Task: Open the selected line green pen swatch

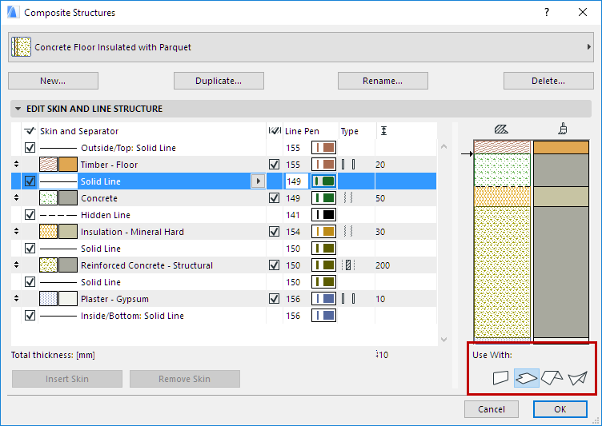Action: click(x=323, y=181)
